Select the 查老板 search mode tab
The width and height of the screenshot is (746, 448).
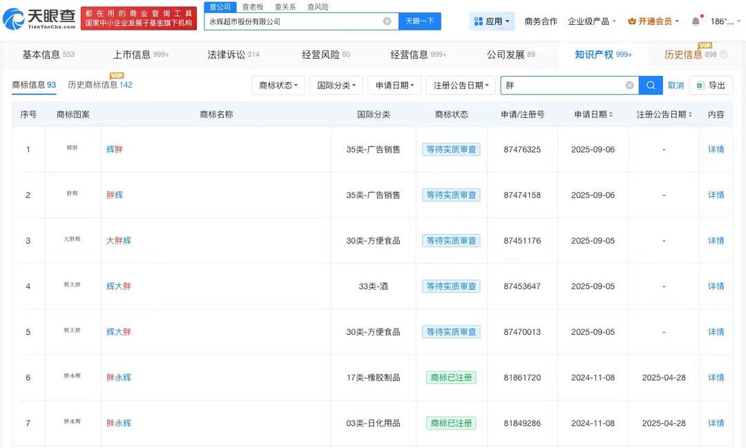click(252, 7)
